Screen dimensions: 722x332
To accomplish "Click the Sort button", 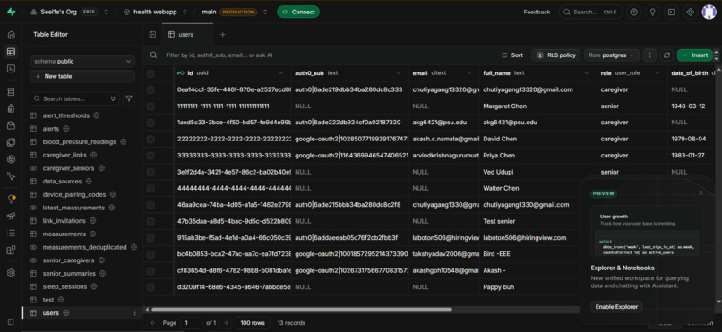I will click(x=512, y=55).
